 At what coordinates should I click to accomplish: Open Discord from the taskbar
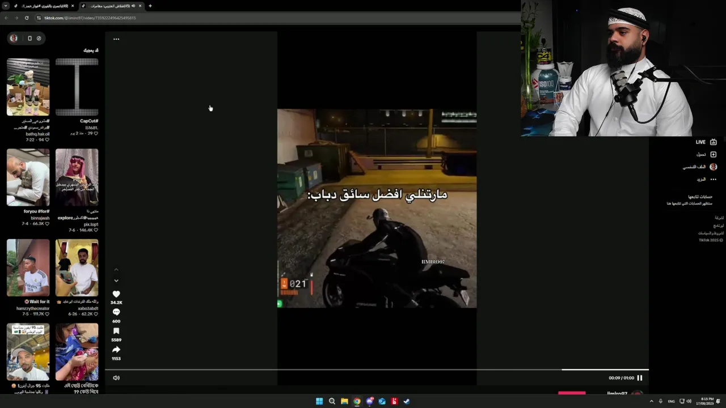click(x=370, y=401)
